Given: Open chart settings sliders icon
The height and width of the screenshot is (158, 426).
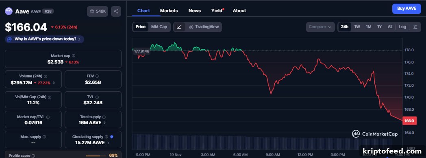Looking at the screenshot, I should click(415, 27).
